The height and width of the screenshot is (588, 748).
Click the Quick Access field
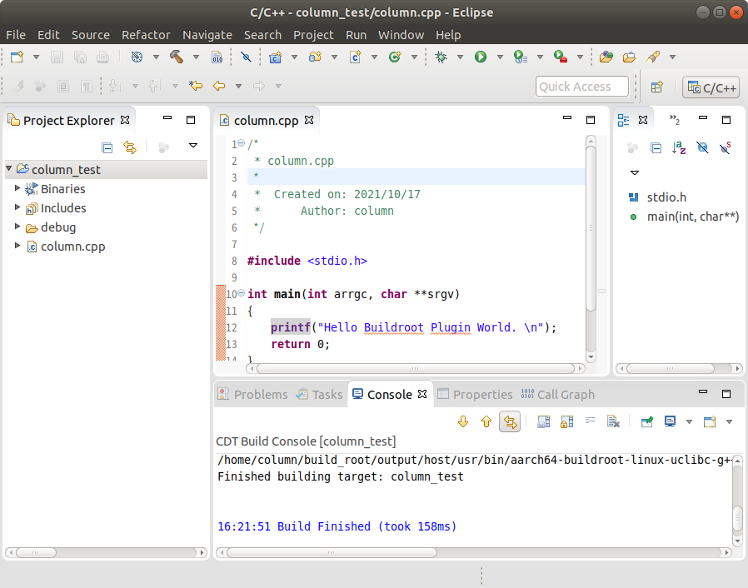click(x=581, y=87)
